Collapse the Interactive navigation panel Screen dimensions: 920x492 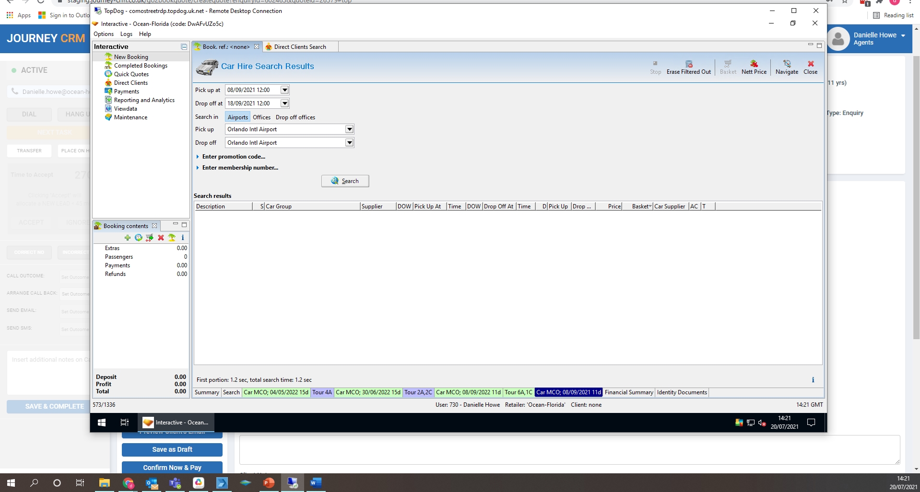click(x=184, y=47)
